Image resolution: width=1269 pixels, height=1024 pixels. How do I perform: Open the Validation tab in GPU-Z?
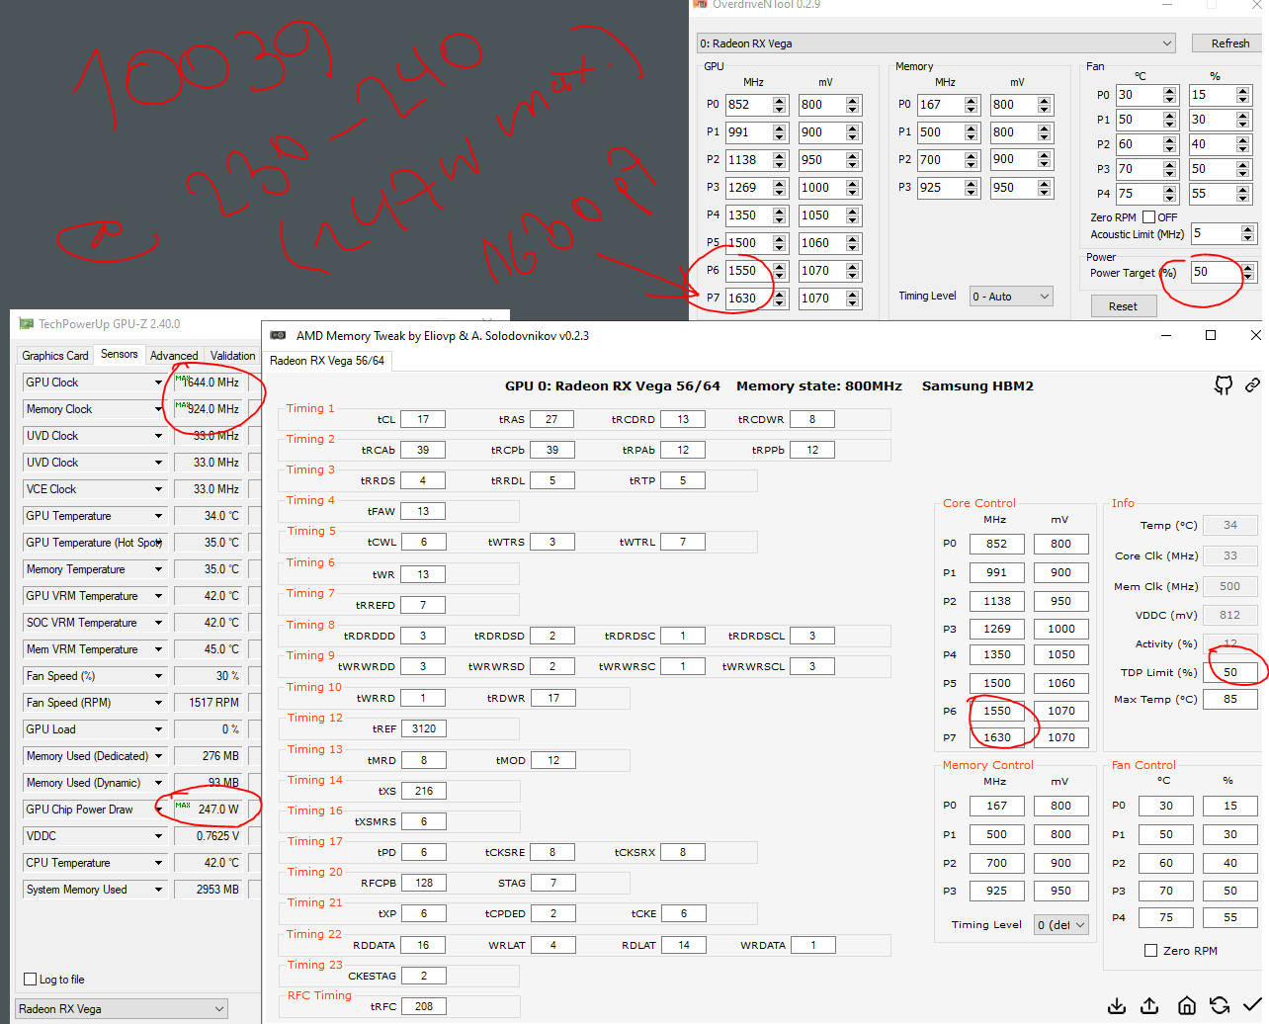(232, 355)
